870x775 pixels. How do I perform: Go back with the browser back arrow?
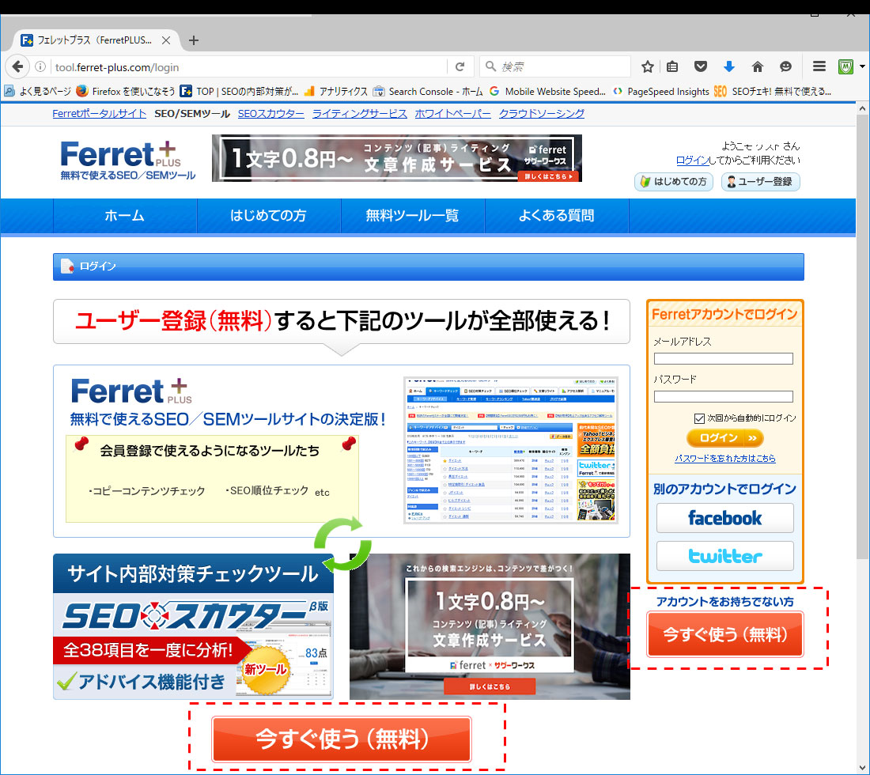(x=17, y=66)
